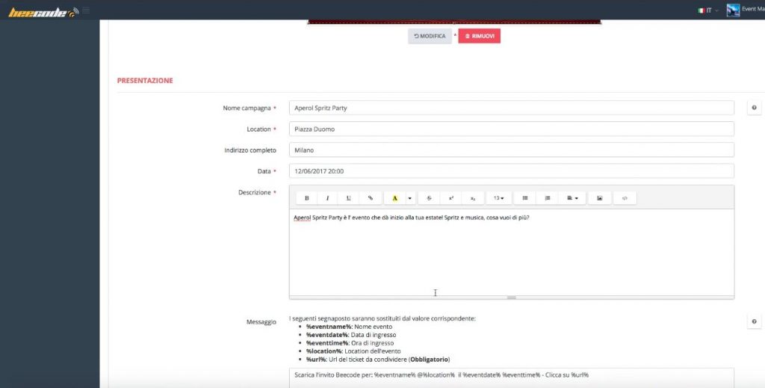Edit the Messaggio template text field
This screenshot has width=765, height=388.
pos(511,378)
